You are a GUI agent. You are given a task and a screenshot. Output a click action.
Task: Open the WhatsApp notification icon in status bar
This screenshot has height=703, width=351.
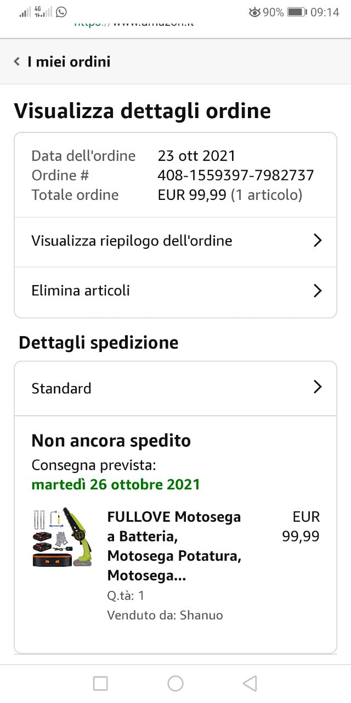tap(61, 12)
